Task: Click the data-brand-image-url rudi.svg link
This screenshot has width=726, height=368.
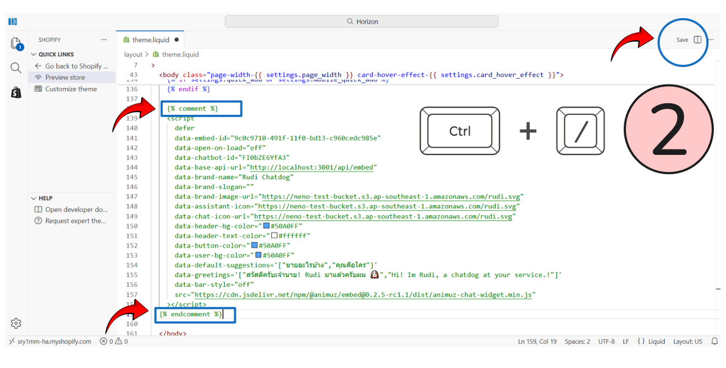Action: (x=392, y=197)
